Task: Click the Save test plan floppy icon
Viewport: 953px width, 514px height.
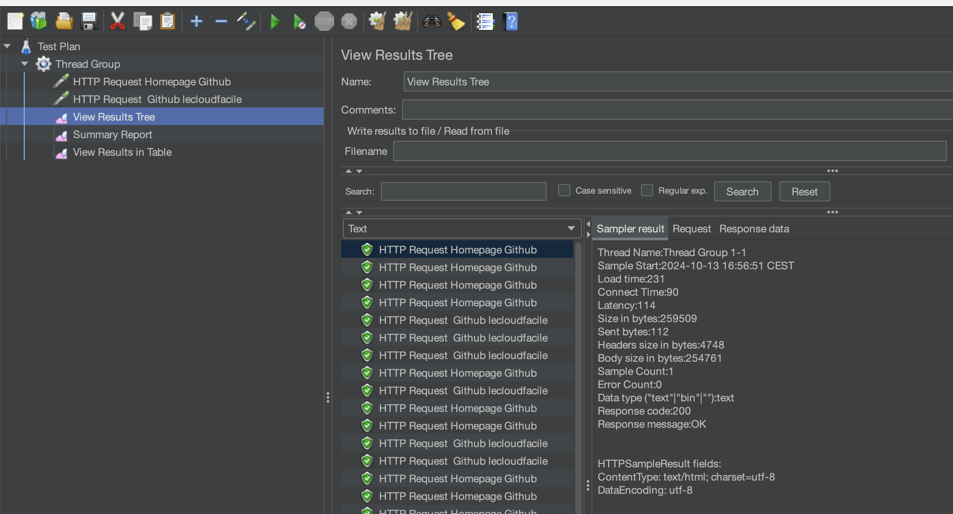Action: (x=89, y=21)
